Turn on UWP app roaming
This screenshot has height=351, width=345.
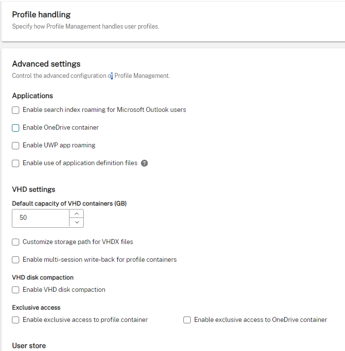coord(16,145)
